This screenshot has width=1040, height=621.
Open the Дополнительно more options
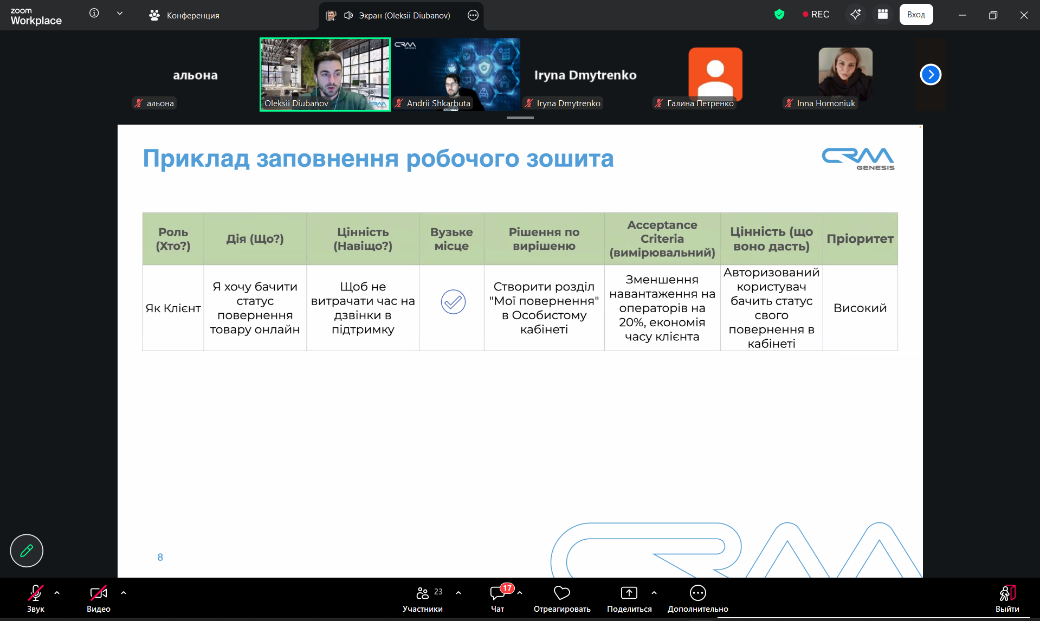click(x=697, y=598)
